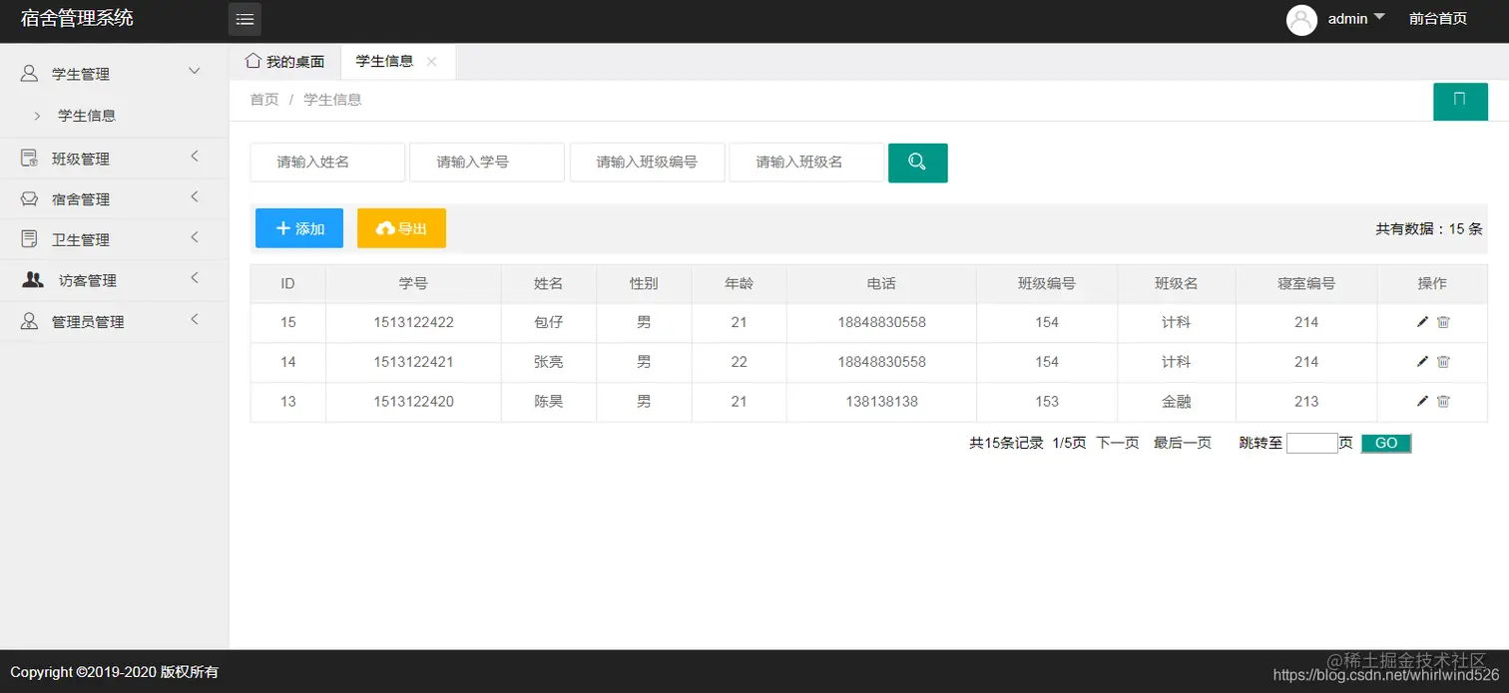Click the 共有数据：15 条 count text
This screenshot has height=693, width=1509.
click(1429, 228)
